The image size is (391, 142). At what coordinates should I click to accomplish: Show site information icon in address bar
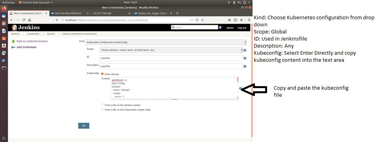tap(62, 20)
